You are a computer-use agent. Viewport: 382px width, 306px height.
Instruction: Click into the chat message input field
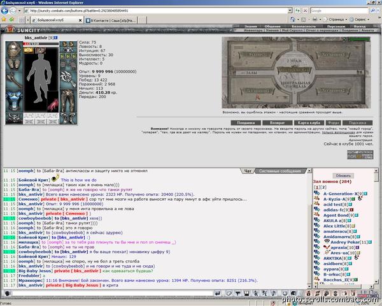click(x=113, y=293)
